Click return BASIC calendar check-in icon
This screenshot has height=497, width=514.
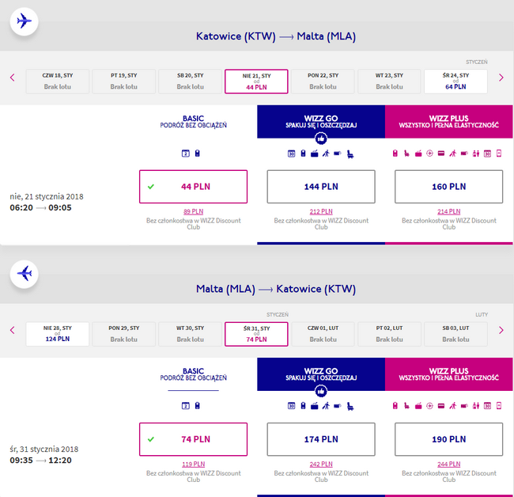(x=186, y=406)
